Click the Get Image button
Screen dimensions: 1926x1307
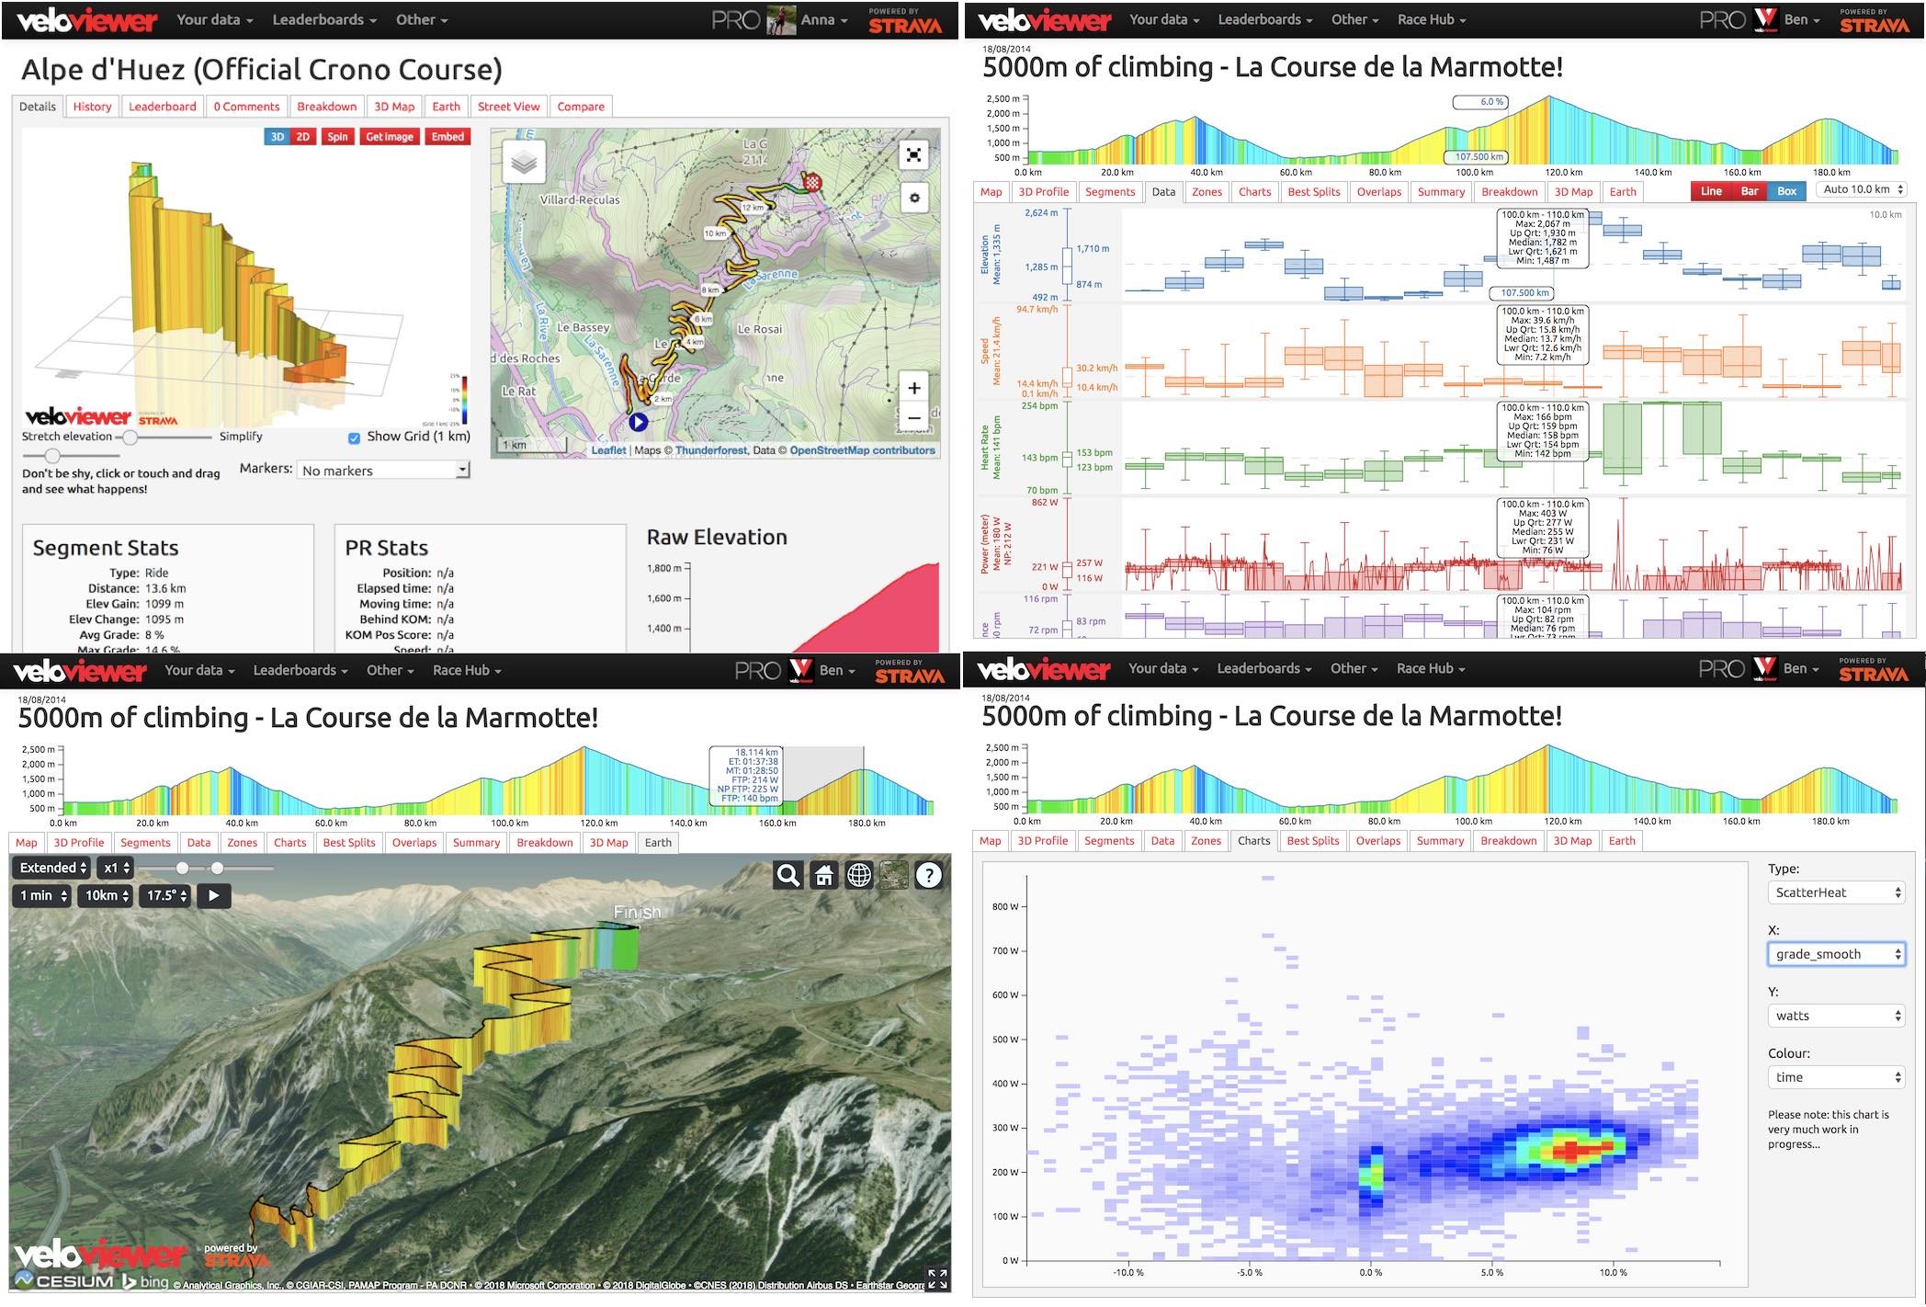coord(390,137)
